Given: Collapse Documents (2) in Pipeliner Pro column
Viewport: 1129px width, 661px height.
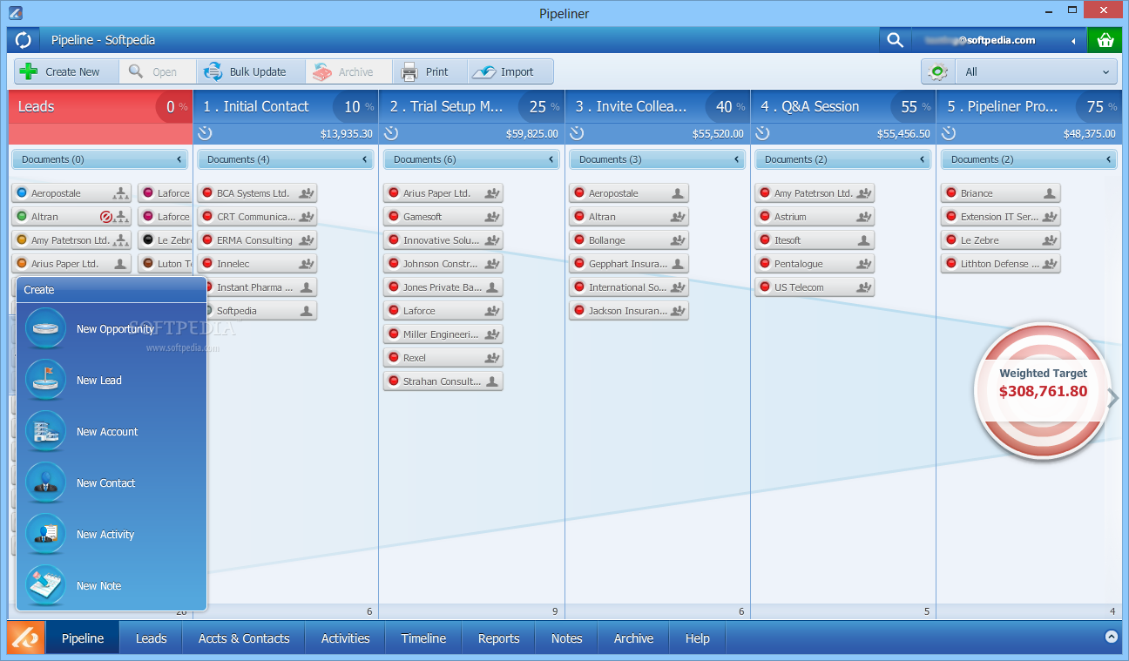Looking at the screenshot, I should (x=1108, y=159).
